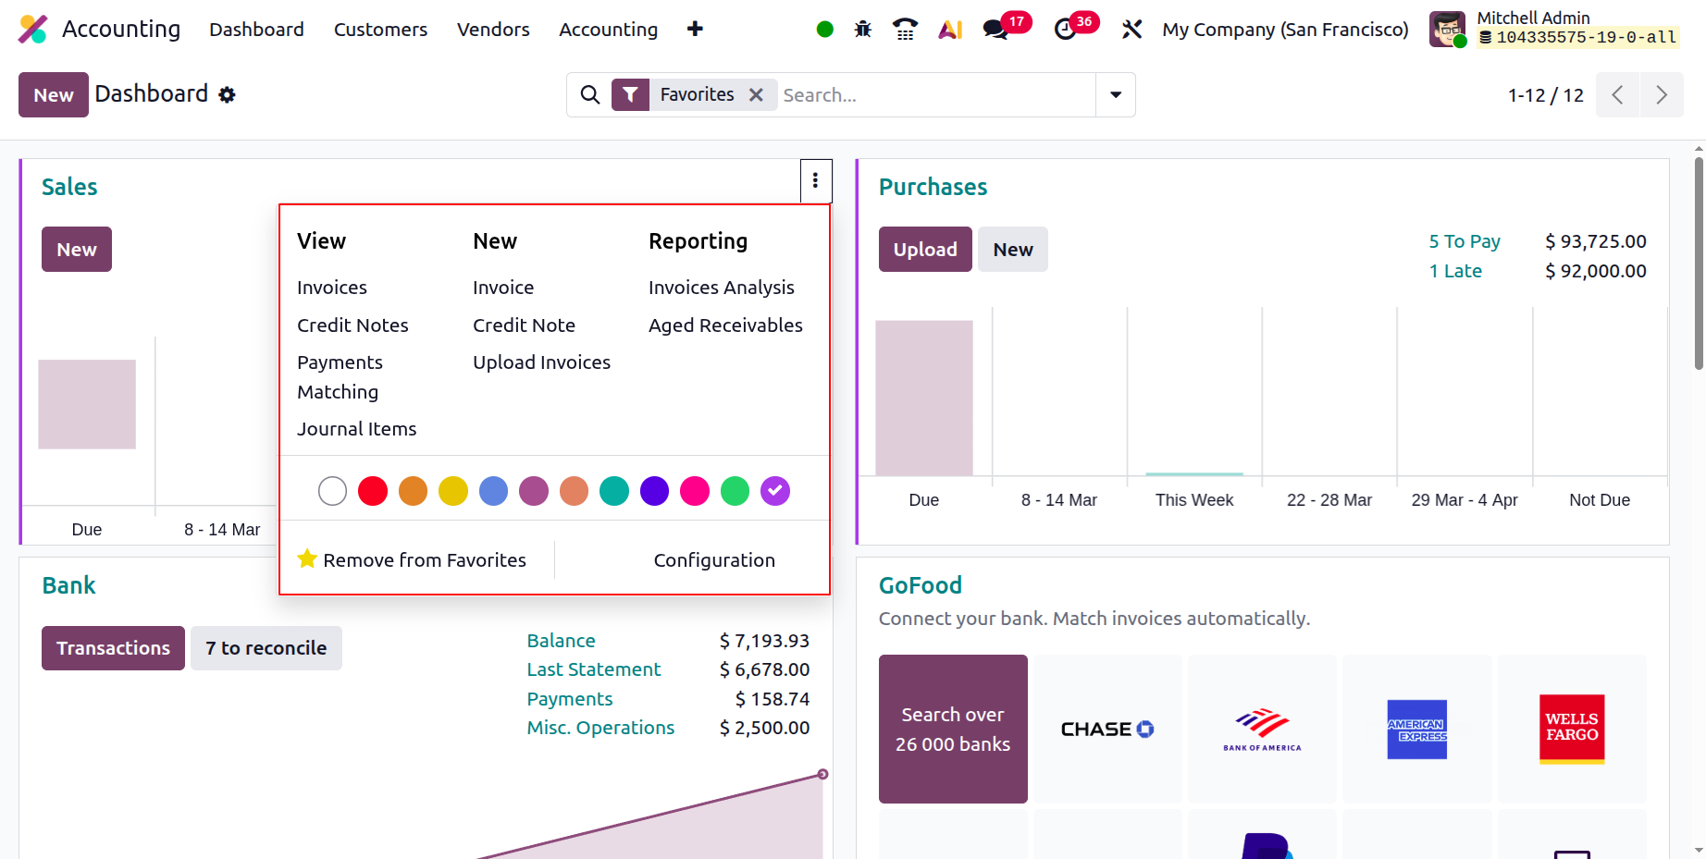Open conversations with 17 unread messages
The image size is (1706, 859).
(x=1006, y=27)
